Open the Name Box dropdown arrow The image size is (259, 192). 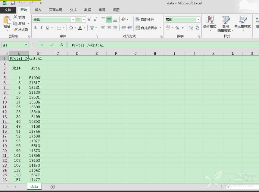click(x=26, y=45)
